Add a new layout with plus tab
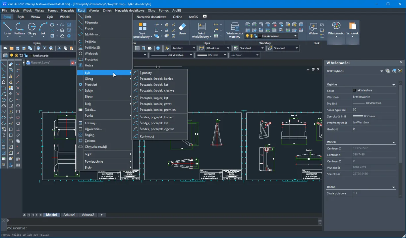 click(x=102, y=215)
